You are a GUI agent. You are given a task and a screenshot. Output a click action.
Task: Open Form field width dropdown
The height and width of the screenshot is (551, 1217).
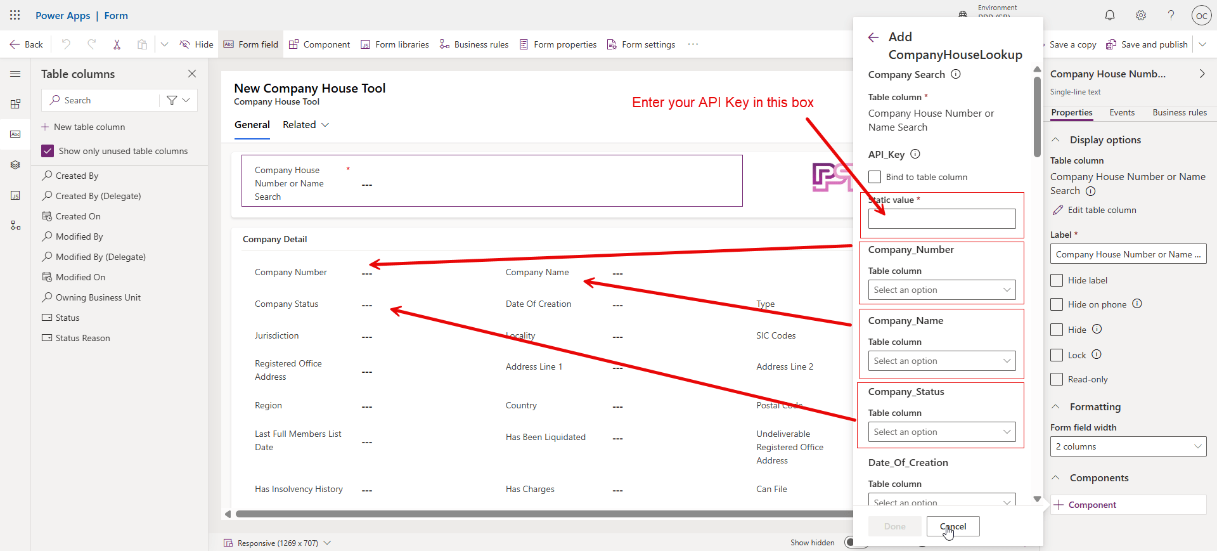[x=1128, y=446]
